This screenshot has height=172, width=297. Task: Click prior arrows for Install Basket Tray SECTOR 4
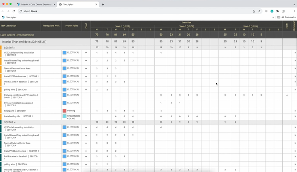(86, 135)
